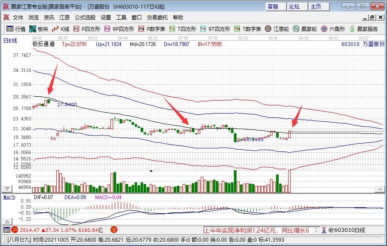
Task: Click the MACD indicator label
Action: tap(9, 198)
